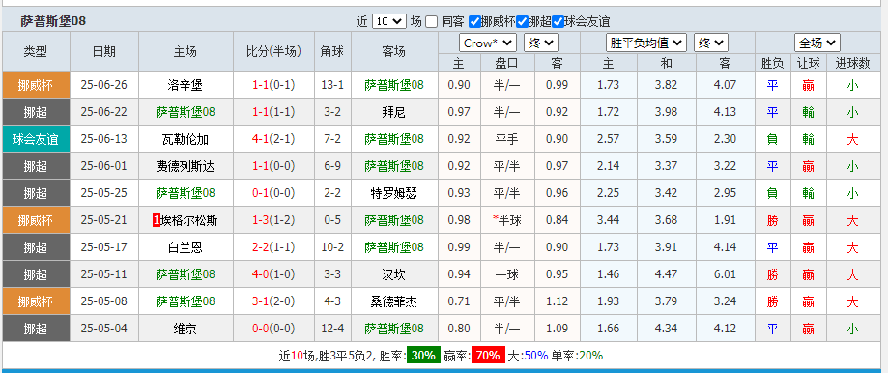Click the 类型 column header
Image resolution: width=888 pixels, height=373 pixels.
[x=36, y=51]
